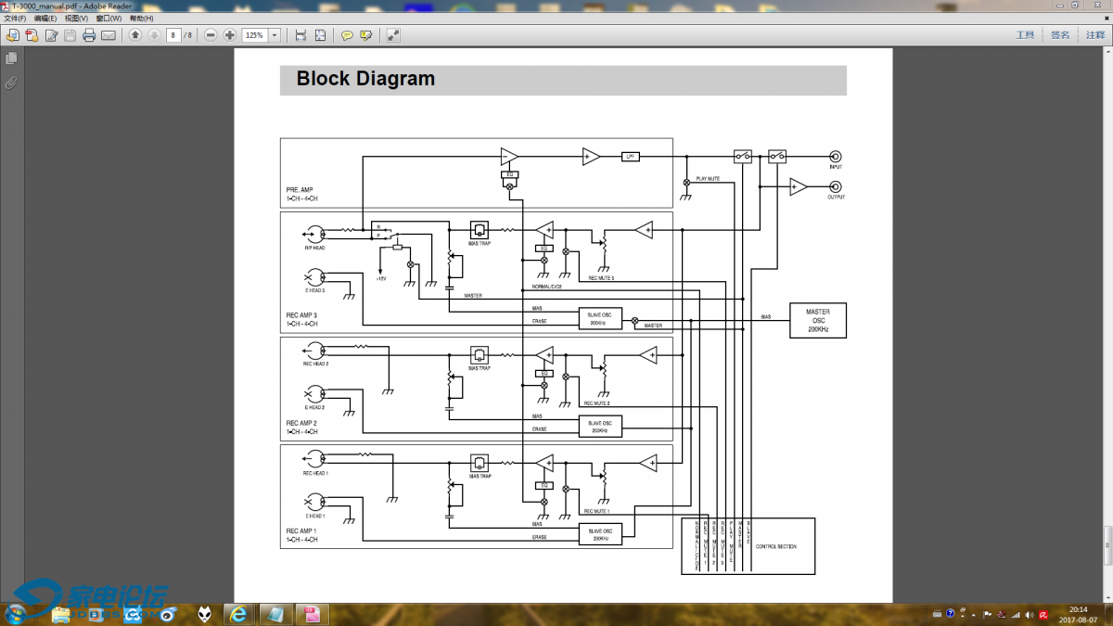
Task: Click the NORMAL/CrO2 label
Action: (x=548, y=286)
